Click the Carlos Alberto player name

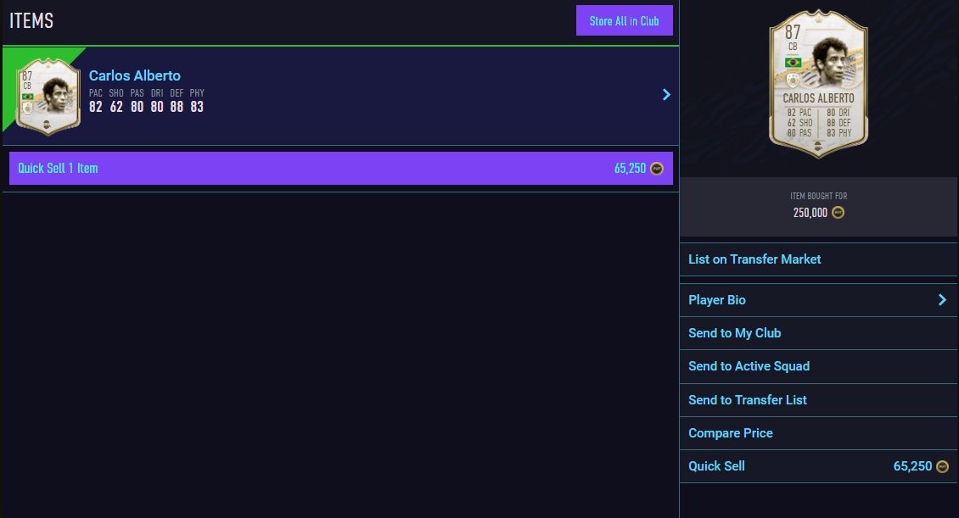point(135,75)
